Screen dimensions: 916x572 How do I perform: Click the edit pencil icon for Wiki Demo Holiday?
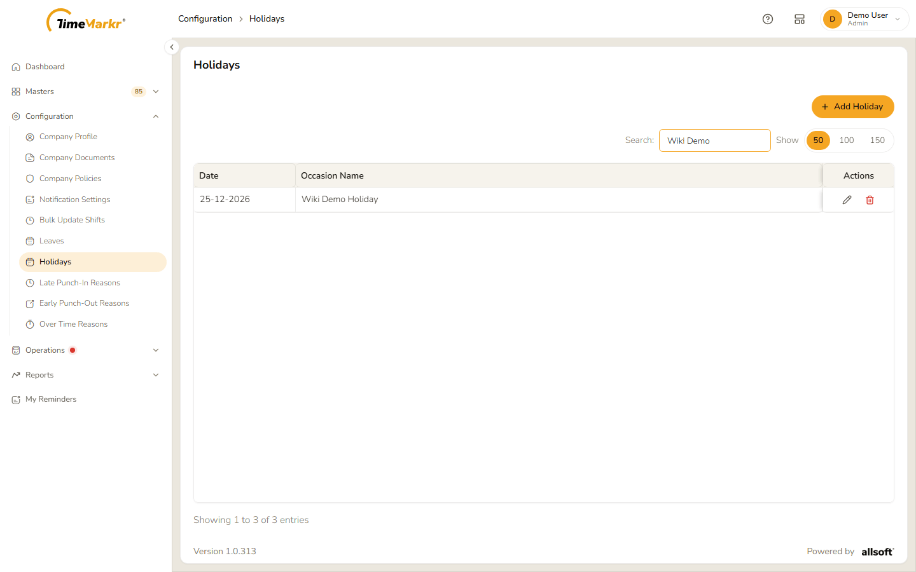click(847, 200)
